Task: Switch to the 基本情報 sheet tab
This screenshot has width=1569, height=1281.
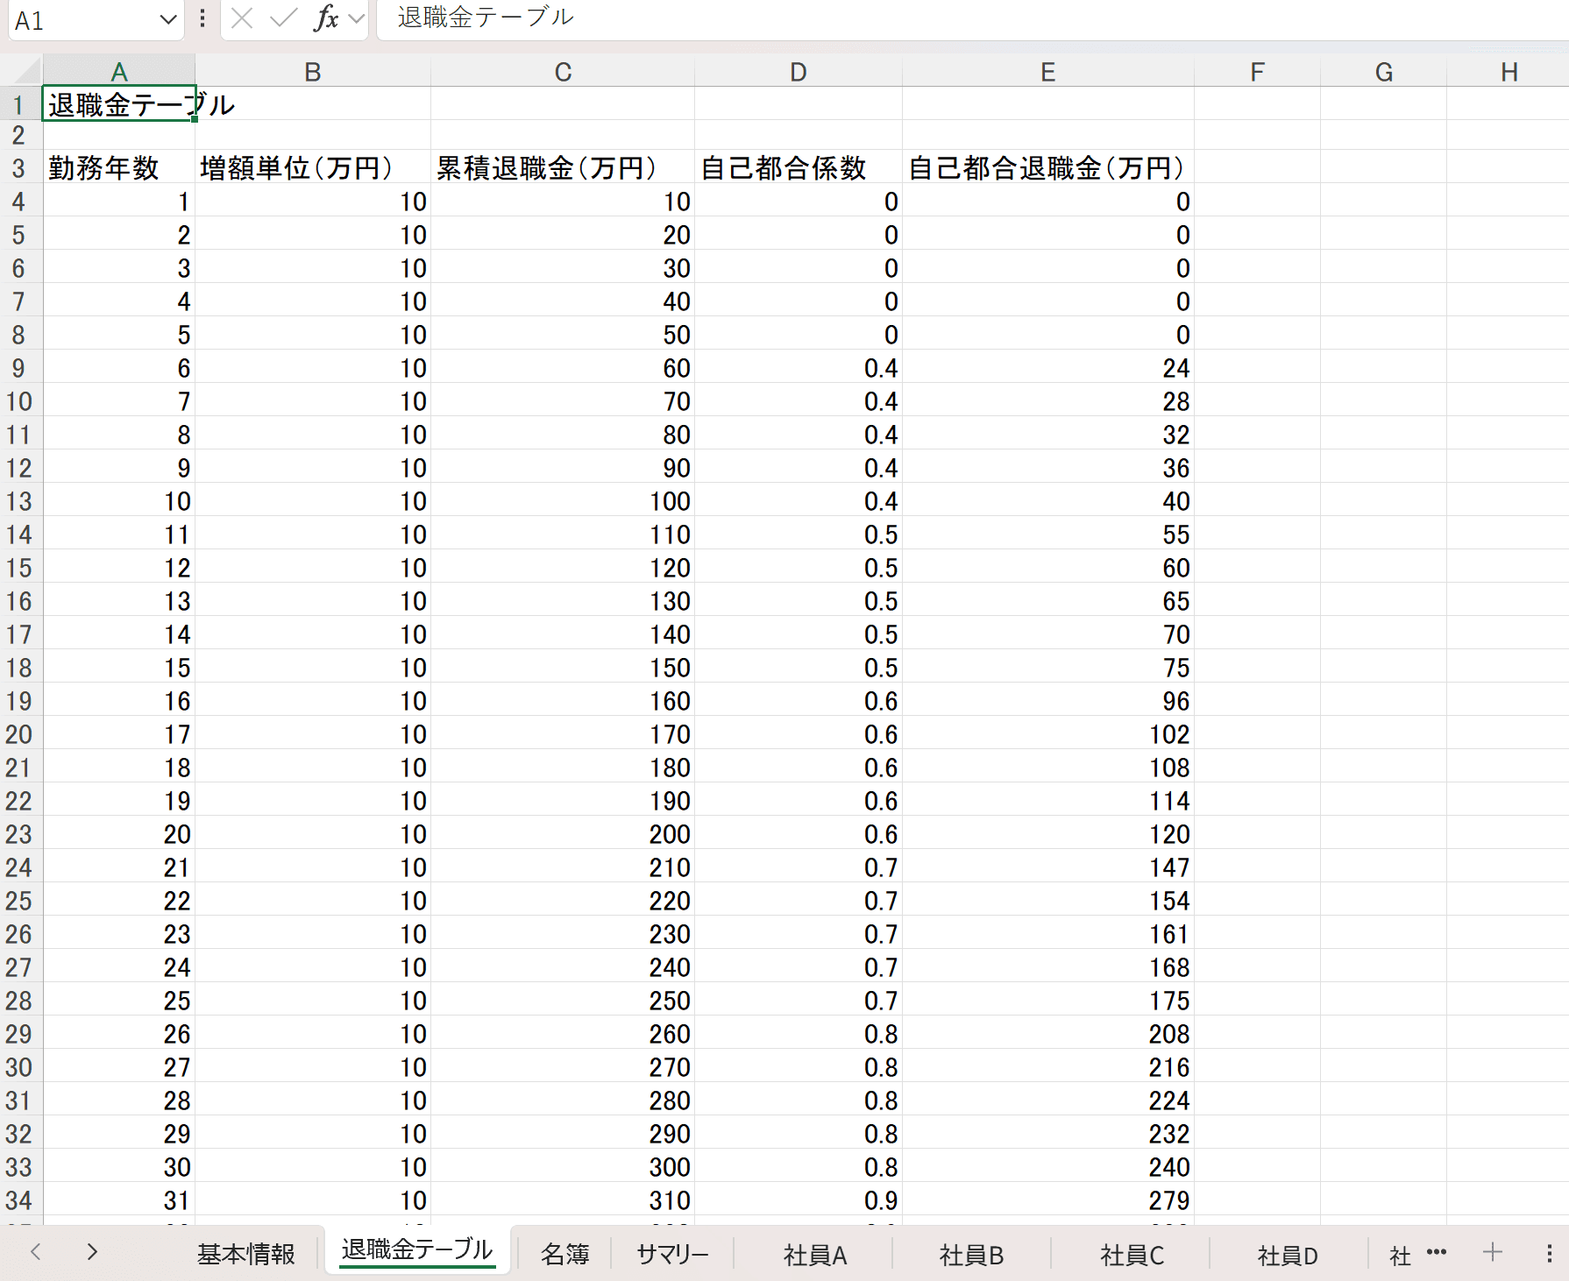Action: click(x=245, y=1254)
